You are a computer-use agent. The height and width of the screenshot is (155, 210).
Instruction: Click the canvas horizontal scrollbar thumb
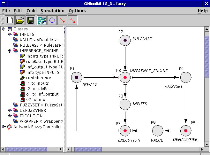[x=88, y=149]
